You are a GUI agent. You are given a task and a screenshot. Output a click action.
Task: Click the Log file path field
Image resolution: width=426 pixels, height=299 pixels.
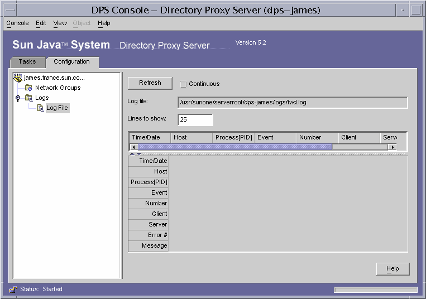coord(293,103)
